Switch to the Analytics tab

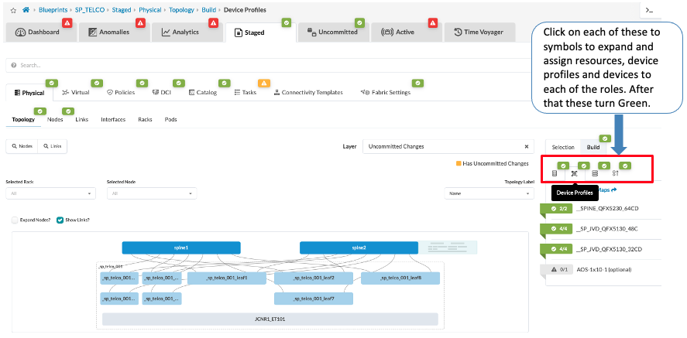187,32
